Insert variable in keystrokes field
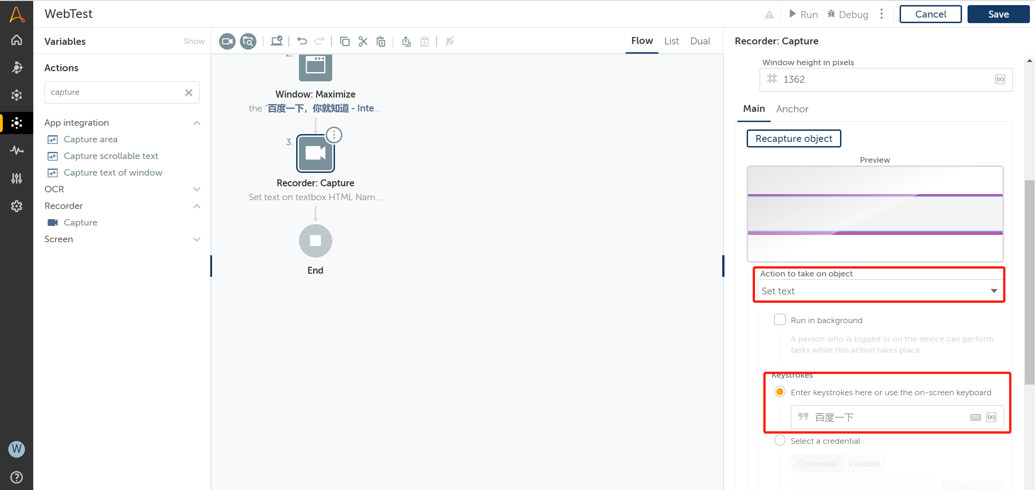1035x490 pixels. coord(992,417)
